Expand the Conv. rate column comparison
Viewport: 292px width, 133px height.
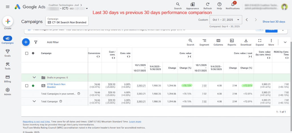(x=129, y=57)
